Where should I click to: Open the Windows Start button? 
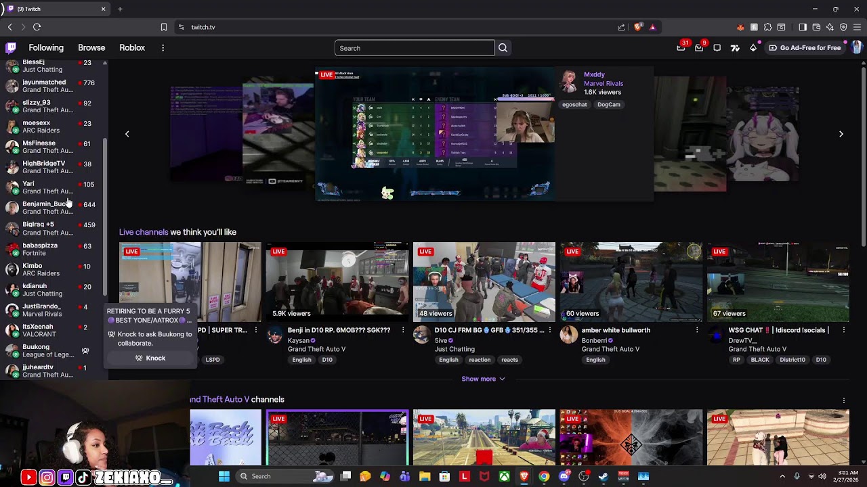coord(224,476)
